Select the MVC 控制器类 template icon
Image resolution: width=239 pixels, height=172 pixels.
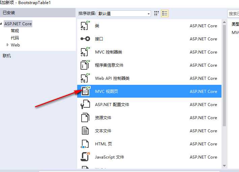(x=85, y=52)
